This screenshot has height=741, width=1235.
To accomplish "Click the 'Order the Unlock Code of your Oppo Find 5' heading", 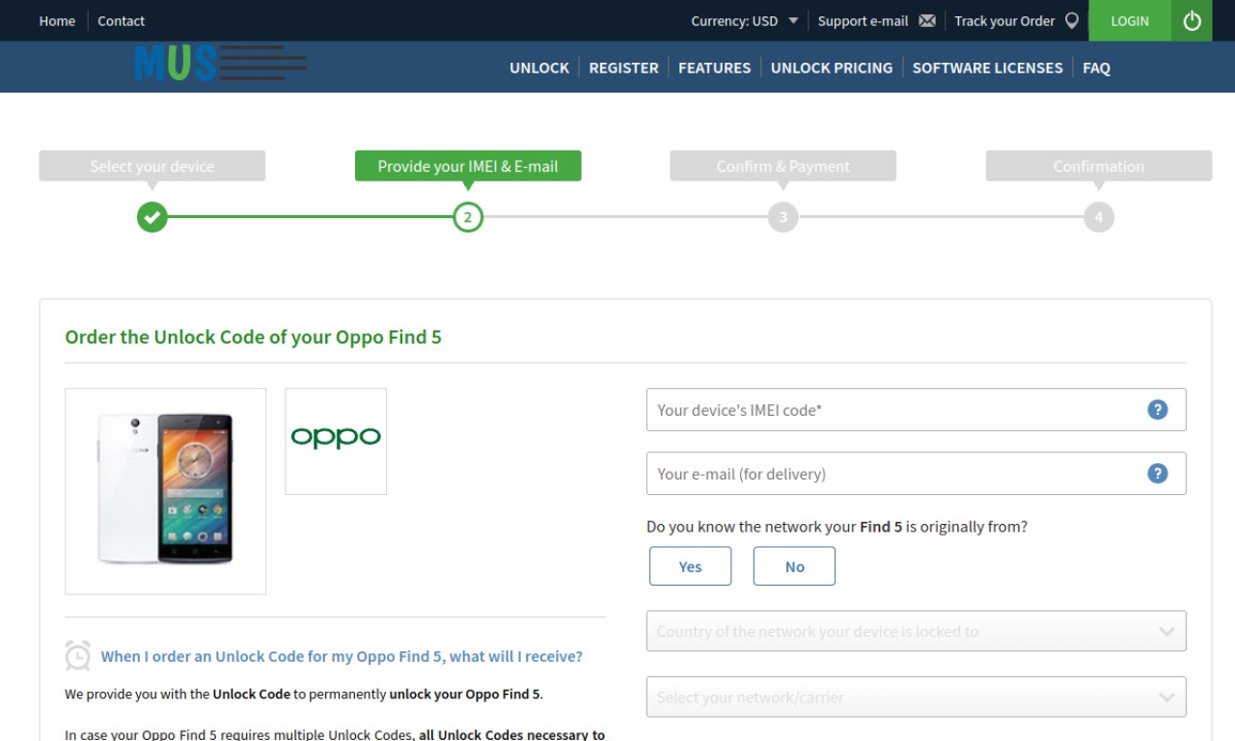I will coord(253,338).
